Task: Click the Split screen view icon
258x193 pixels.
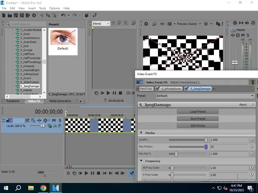Action: pyautogui.click(x=169, y=24)
